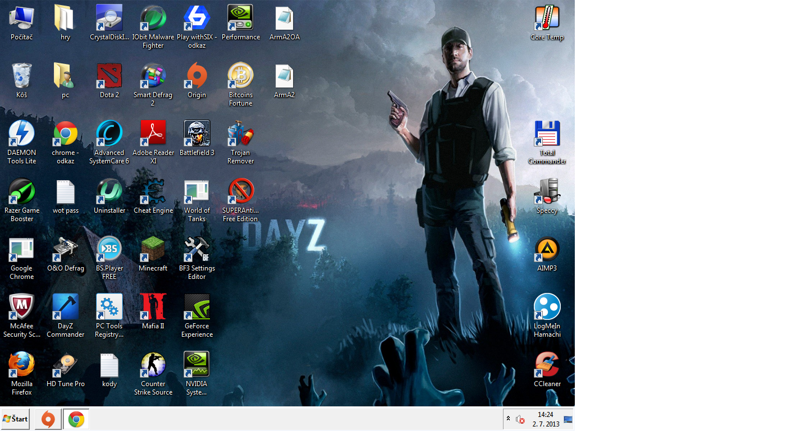Click the World of Tanks shortcut
Viewport: 787px width, 431px height.
[196, 200]
